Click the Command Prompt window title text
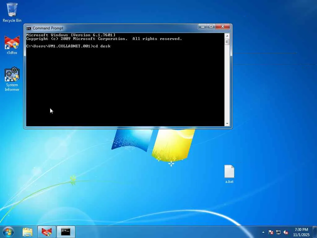The image size is (317, 238). click(48, 28)
